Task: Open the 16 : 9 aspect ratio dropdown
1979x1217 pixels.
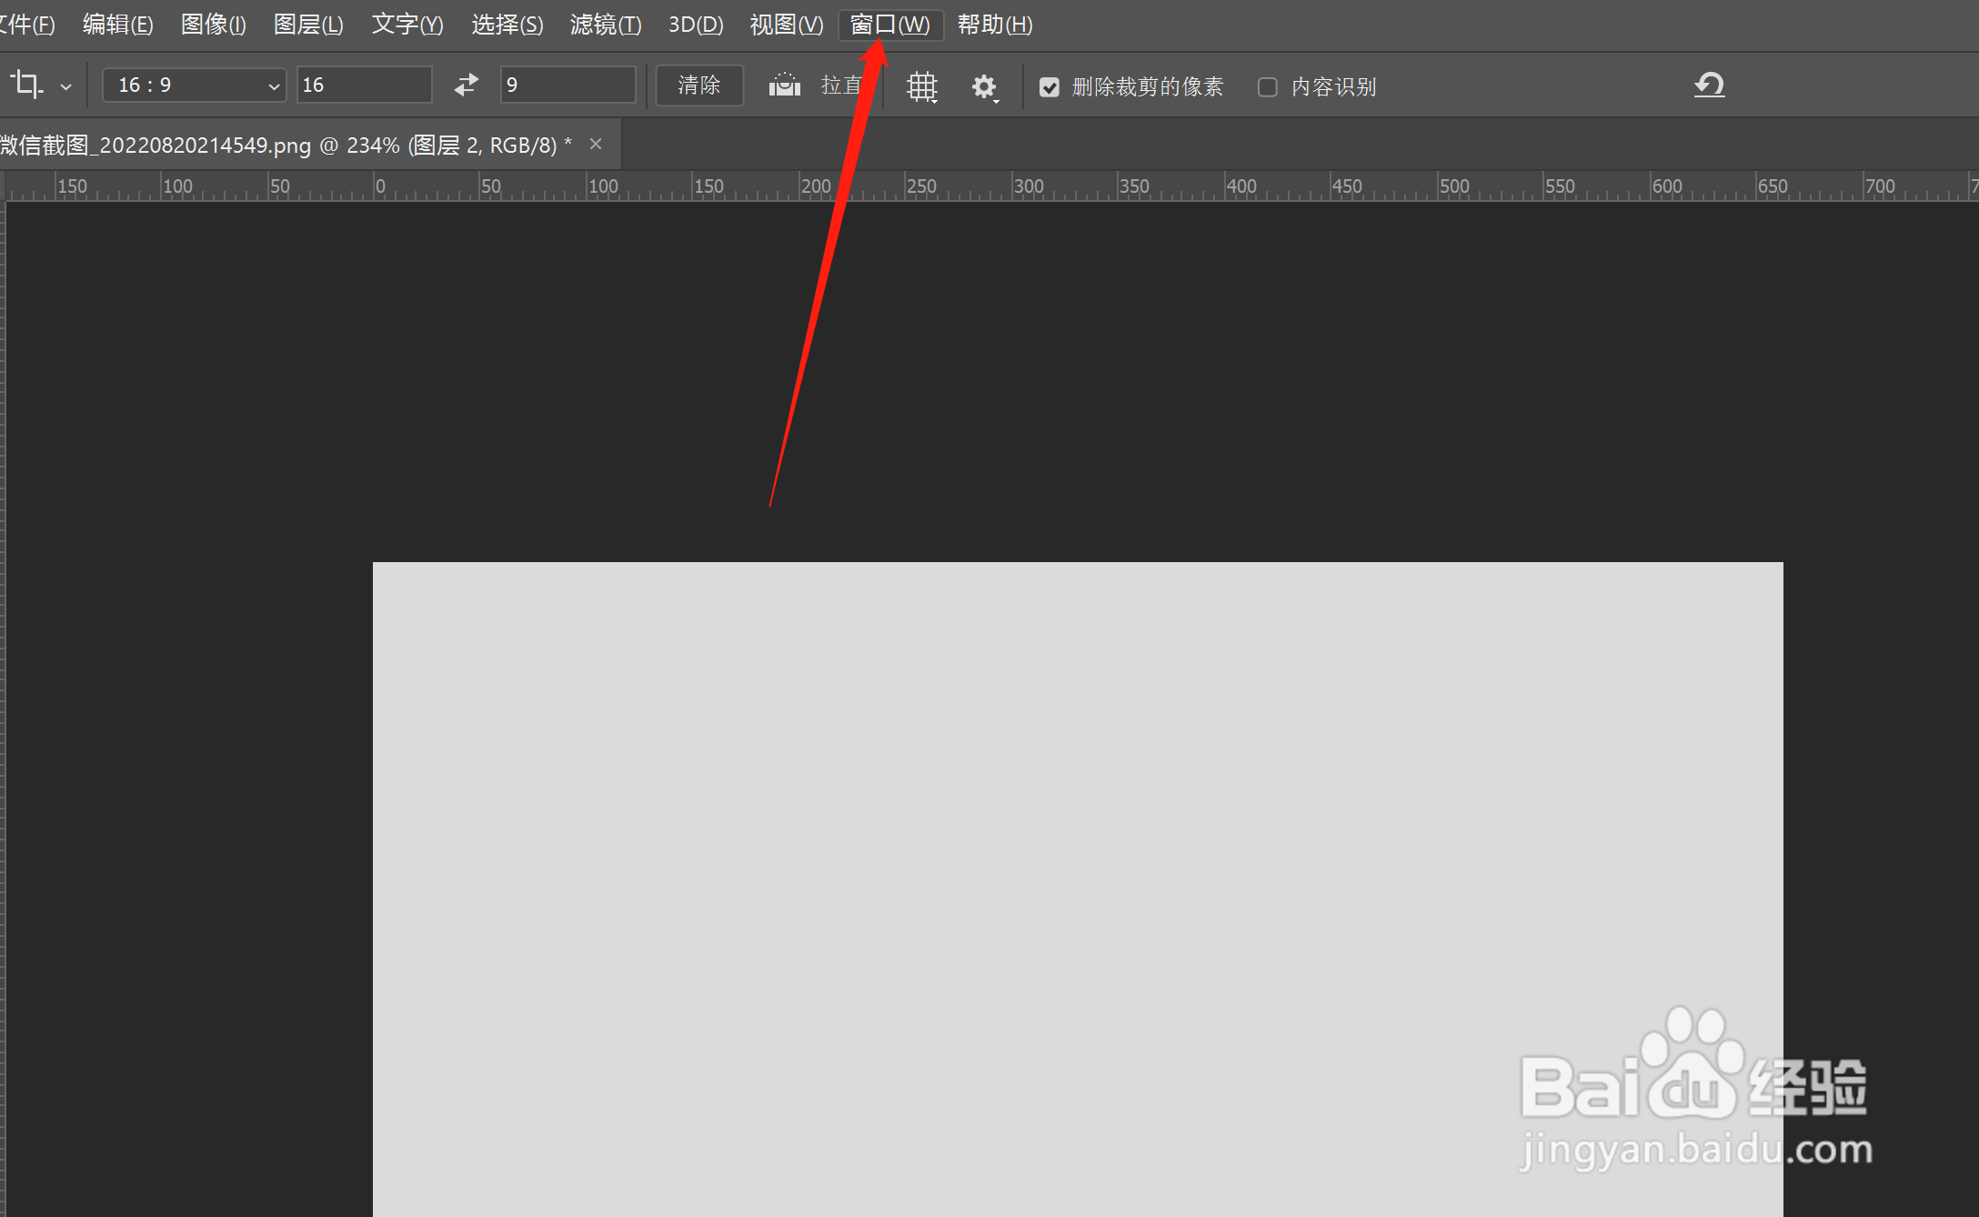Action: pyautogui.click(x=194, y=85)
